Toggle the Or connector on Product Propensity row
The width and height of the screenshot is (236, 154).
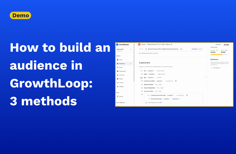149,99
